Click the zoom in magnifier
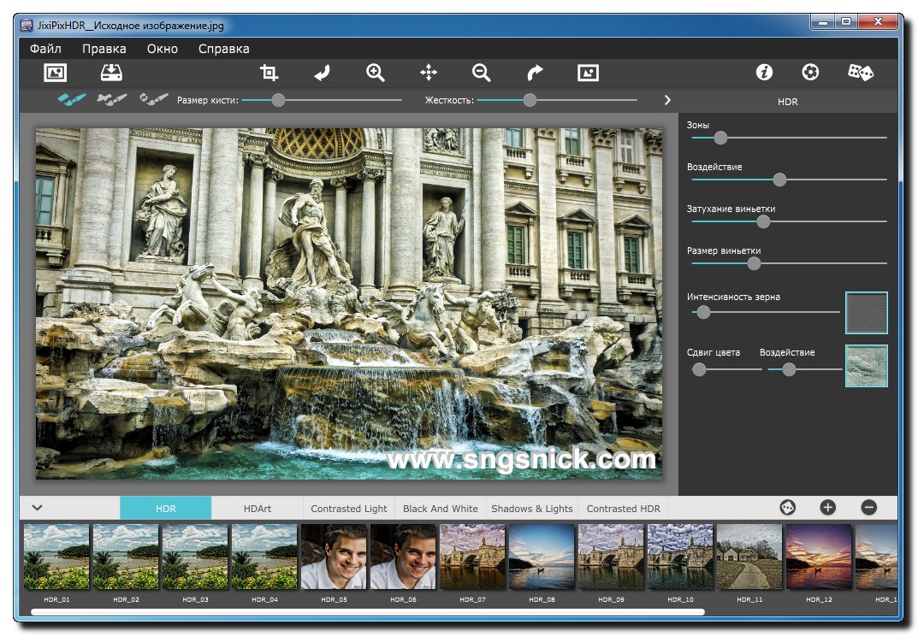 (x=375, y=73)
